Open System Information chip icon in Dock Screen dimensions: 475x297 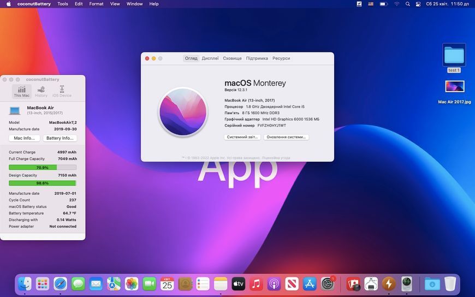click(371, 284)
